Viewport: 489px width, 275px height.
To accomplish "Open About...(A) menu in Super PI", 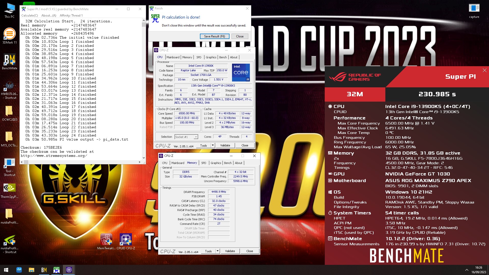I will click(49, 16).
